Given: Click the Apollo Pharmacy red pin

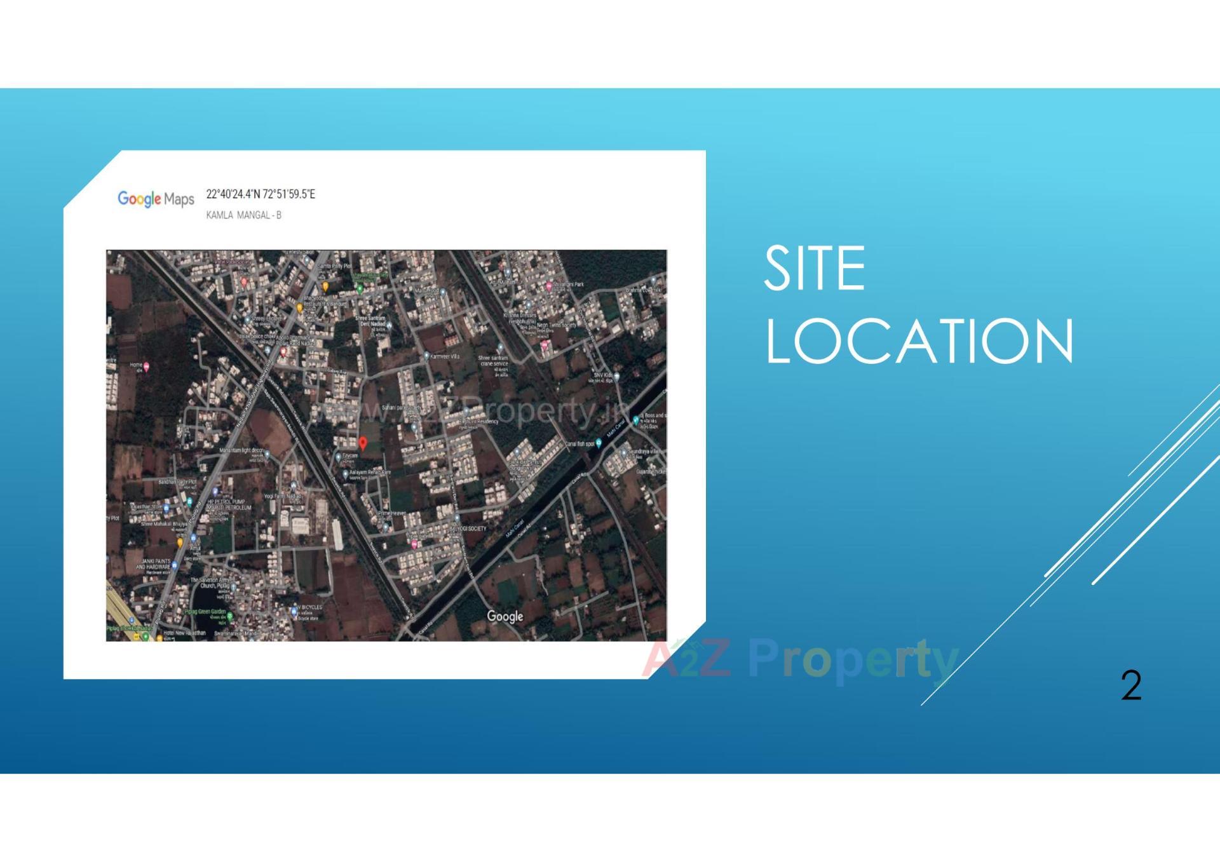Looking at the screenshot, I should (283, 351).
